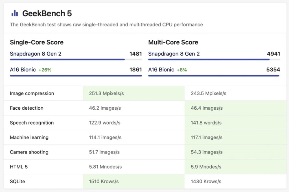The image size is (289, 192).
Task: Click the multi-core score value 4941
Action: click(x=273, y=54)
